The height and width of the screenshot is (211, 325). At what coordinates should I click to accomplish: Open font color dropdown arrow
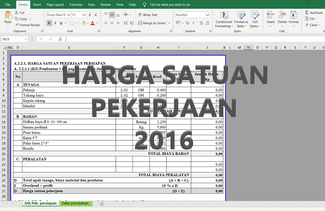97,23
